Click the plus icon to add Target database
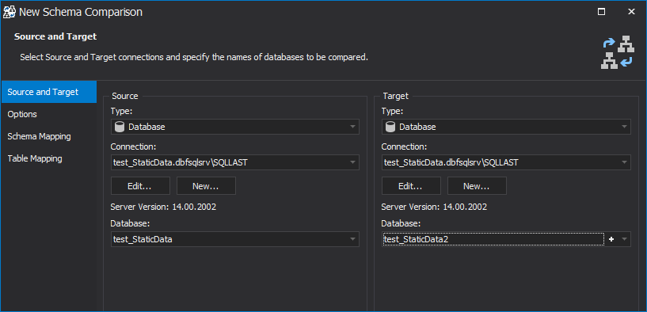The width and height of the screenshot is (647, 312). click(x=611, y=239)
